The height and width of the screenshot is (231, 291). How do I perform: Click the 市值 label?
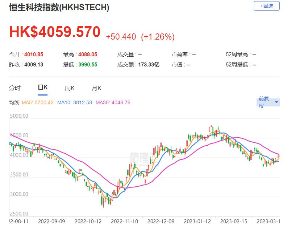[177, 65]
